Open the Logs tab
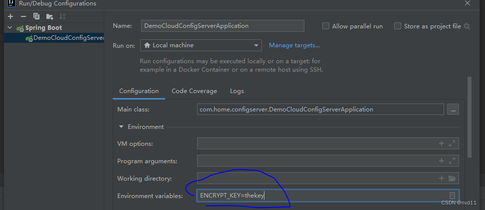This screenshot has height=210, width=485. point(237,91)
